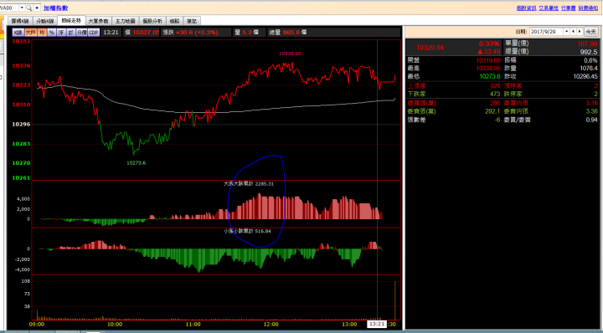Click the 上漲家 count 326
603x333 pixels.
(x=495, y=85)
